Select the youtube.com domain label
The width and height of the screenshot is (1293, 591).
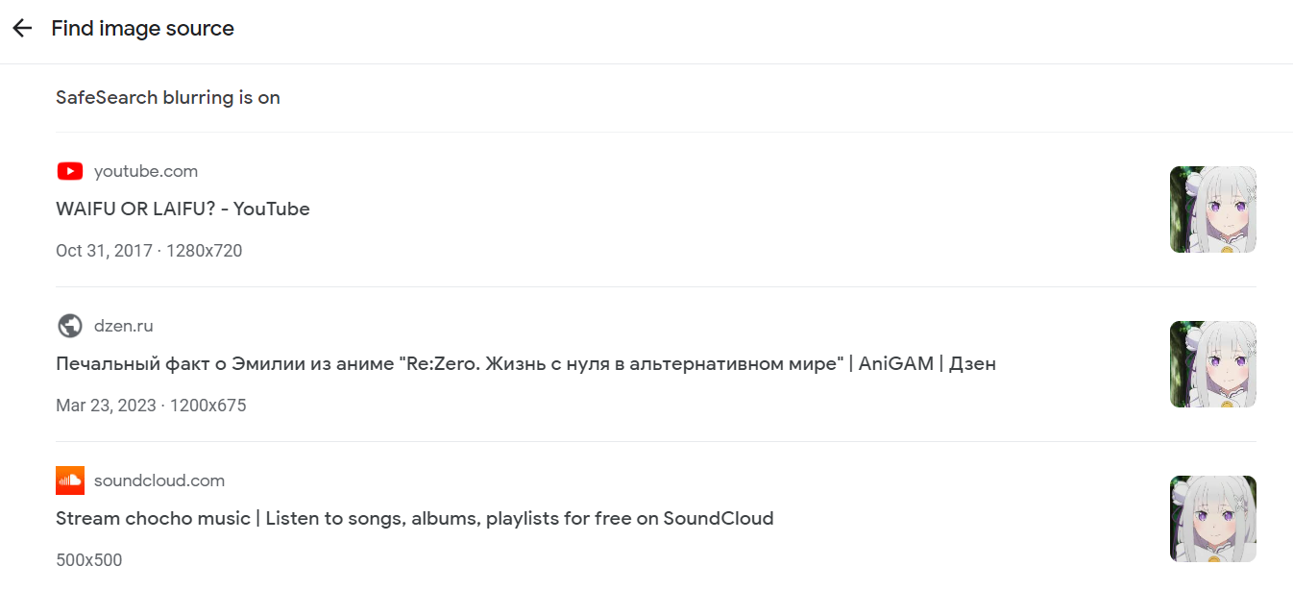click(145, 171)
